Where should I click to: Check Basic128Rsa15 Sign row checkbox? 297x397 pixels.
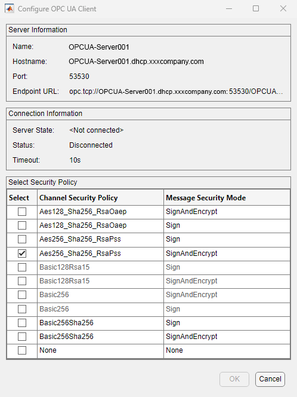[22, 267]
